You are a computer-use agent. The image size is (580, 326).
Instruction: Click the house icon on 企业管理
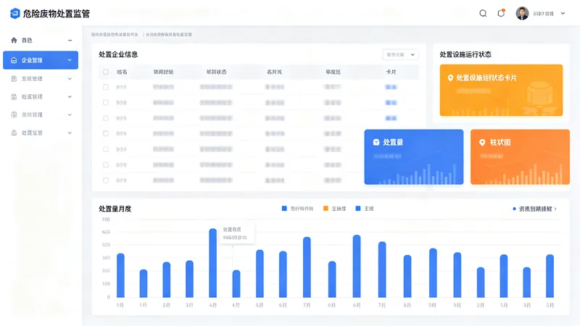pos(14,60)
